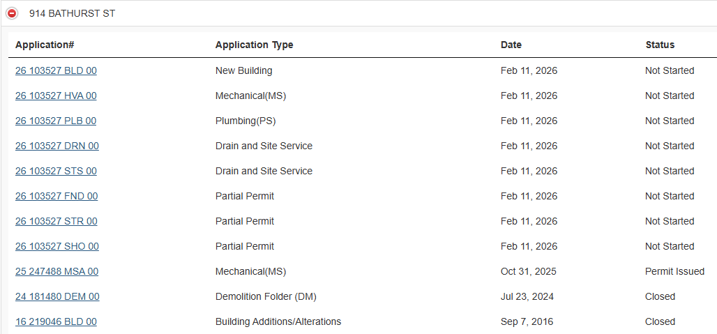
Task: Click the Application# column header
Action: 45,45
